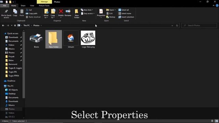Expand the address bar history dropdown
The width and height of the screenshot is (219, 123).
tap(172, 26)
